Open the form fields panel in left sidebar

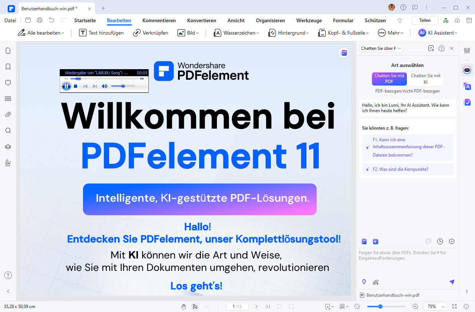tap(8, 99)
